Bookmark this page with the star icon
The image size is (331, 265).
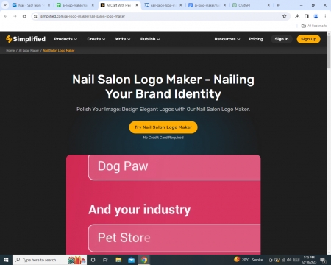tap(285, 16)
